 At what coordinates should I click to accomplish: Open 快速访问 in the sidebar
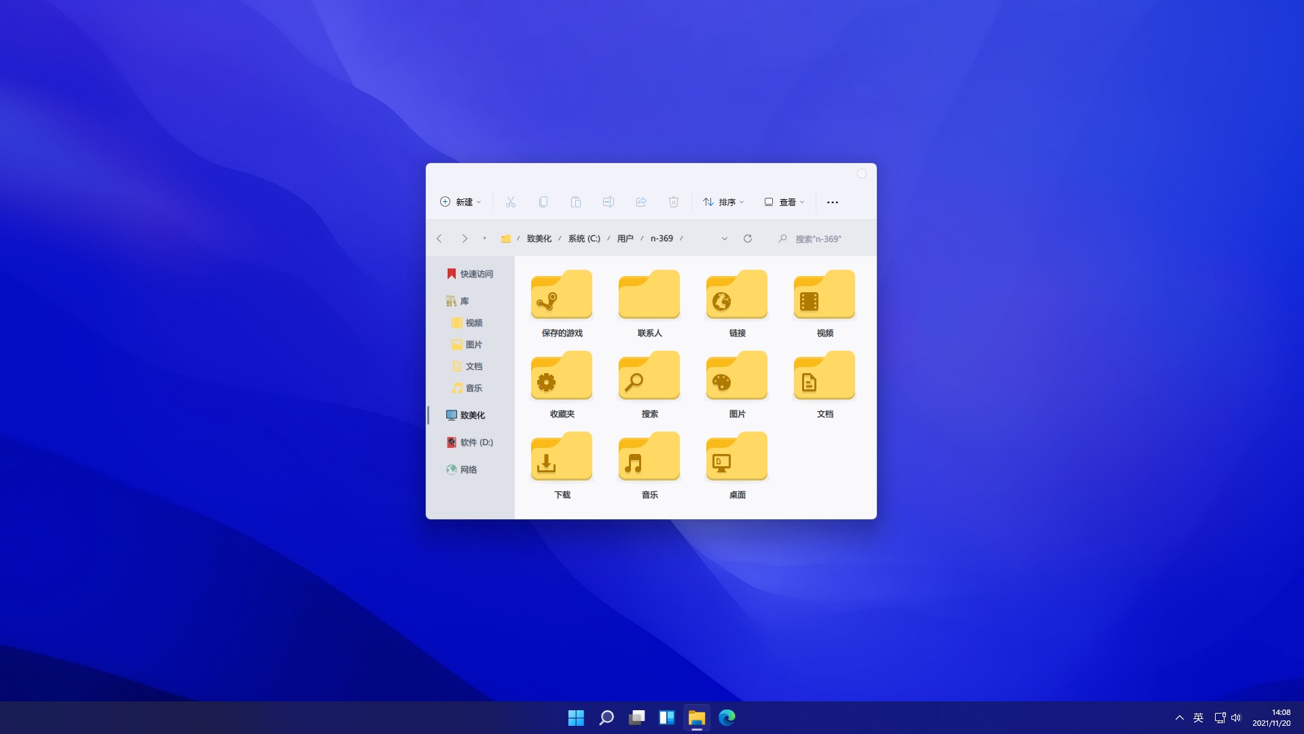click(470, 274)
